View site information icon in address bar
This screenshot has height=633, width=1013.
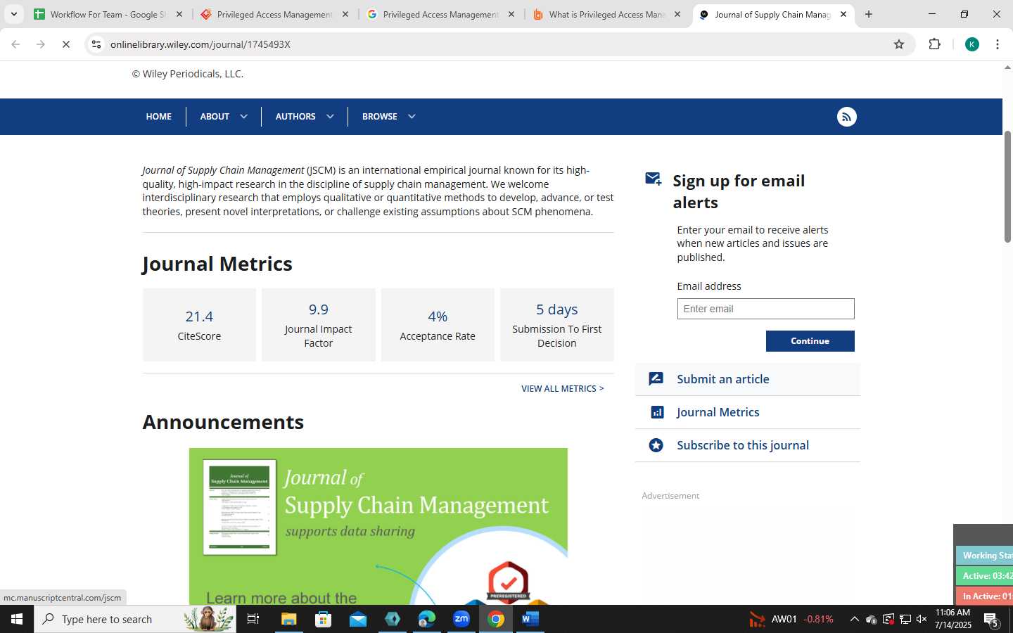[x=96, y=44]
